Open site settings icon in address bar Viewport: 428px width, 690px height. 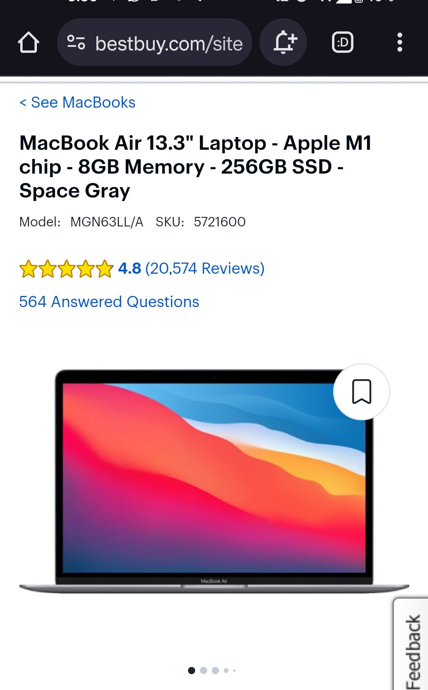coord(76,43)
